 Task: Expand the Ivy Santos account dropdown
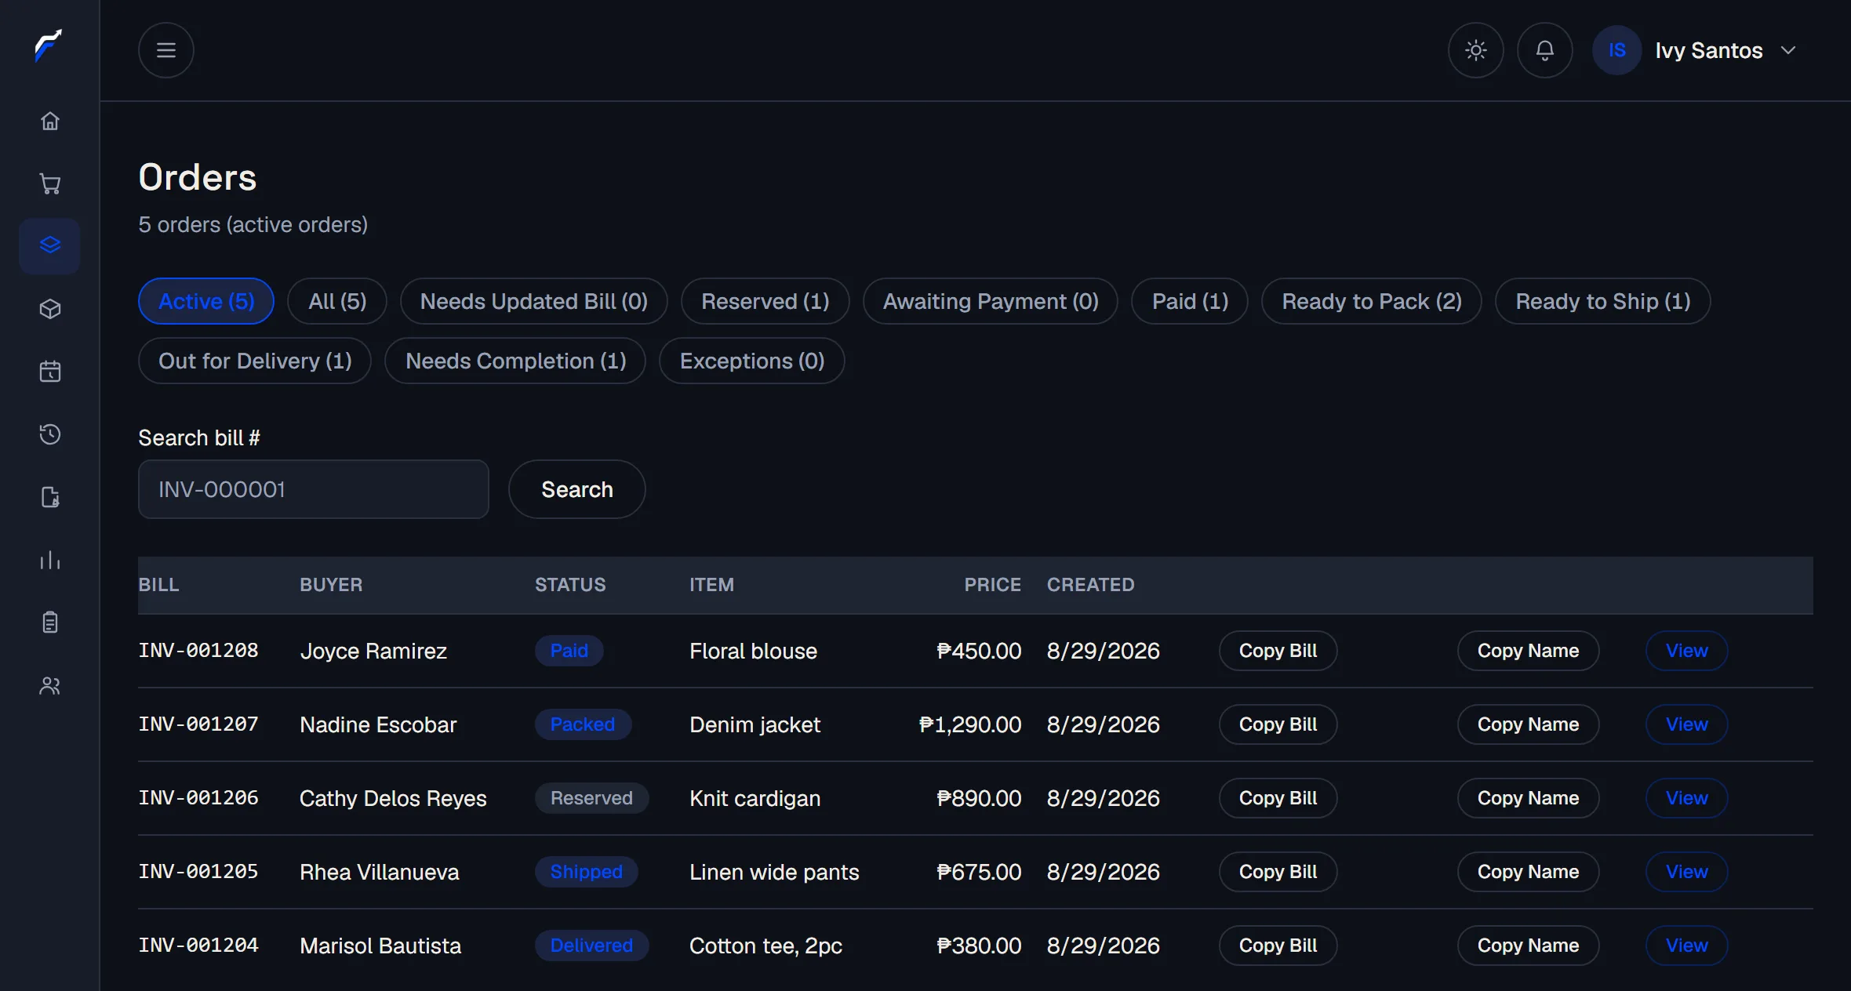tap(1788, 50)
